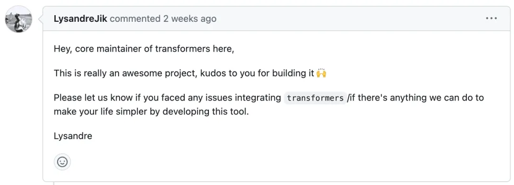Click the word "commented" in the header
The width and height of the screenshot is (514, 185).
click(x=135, y=18)
